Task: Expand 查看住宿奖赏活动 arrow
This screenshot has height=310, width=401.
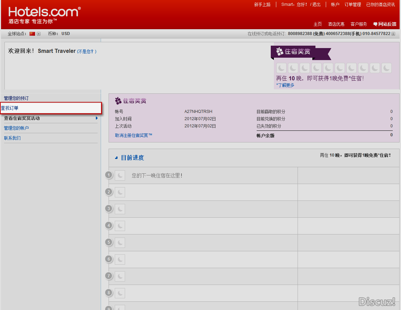Action: pos(97,118)
